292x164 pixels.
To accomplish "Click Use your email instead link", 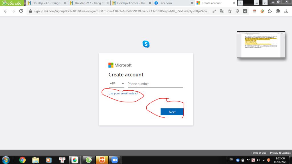I will pos(123,93).
